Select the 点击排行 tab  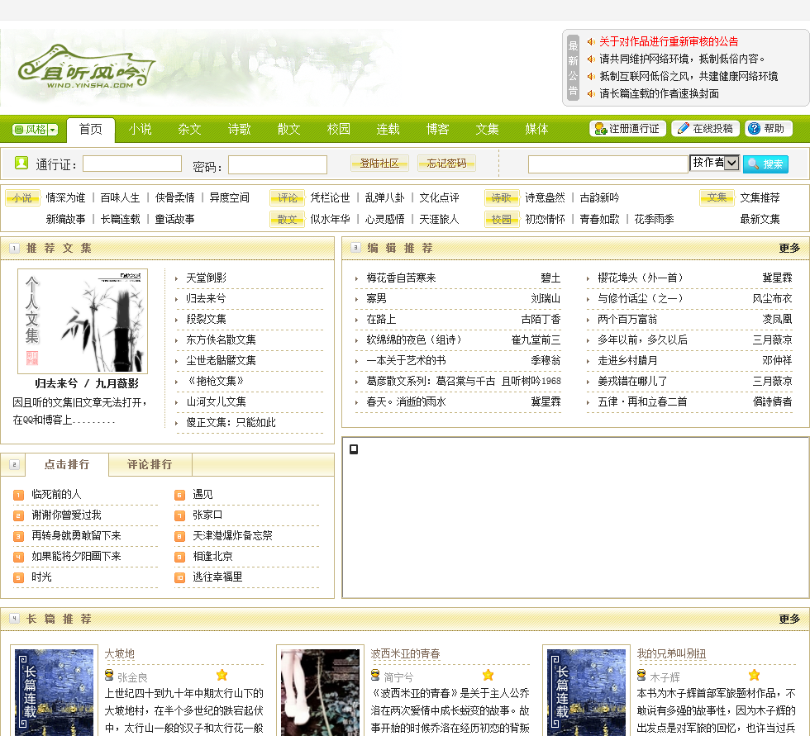coord(67,464)
